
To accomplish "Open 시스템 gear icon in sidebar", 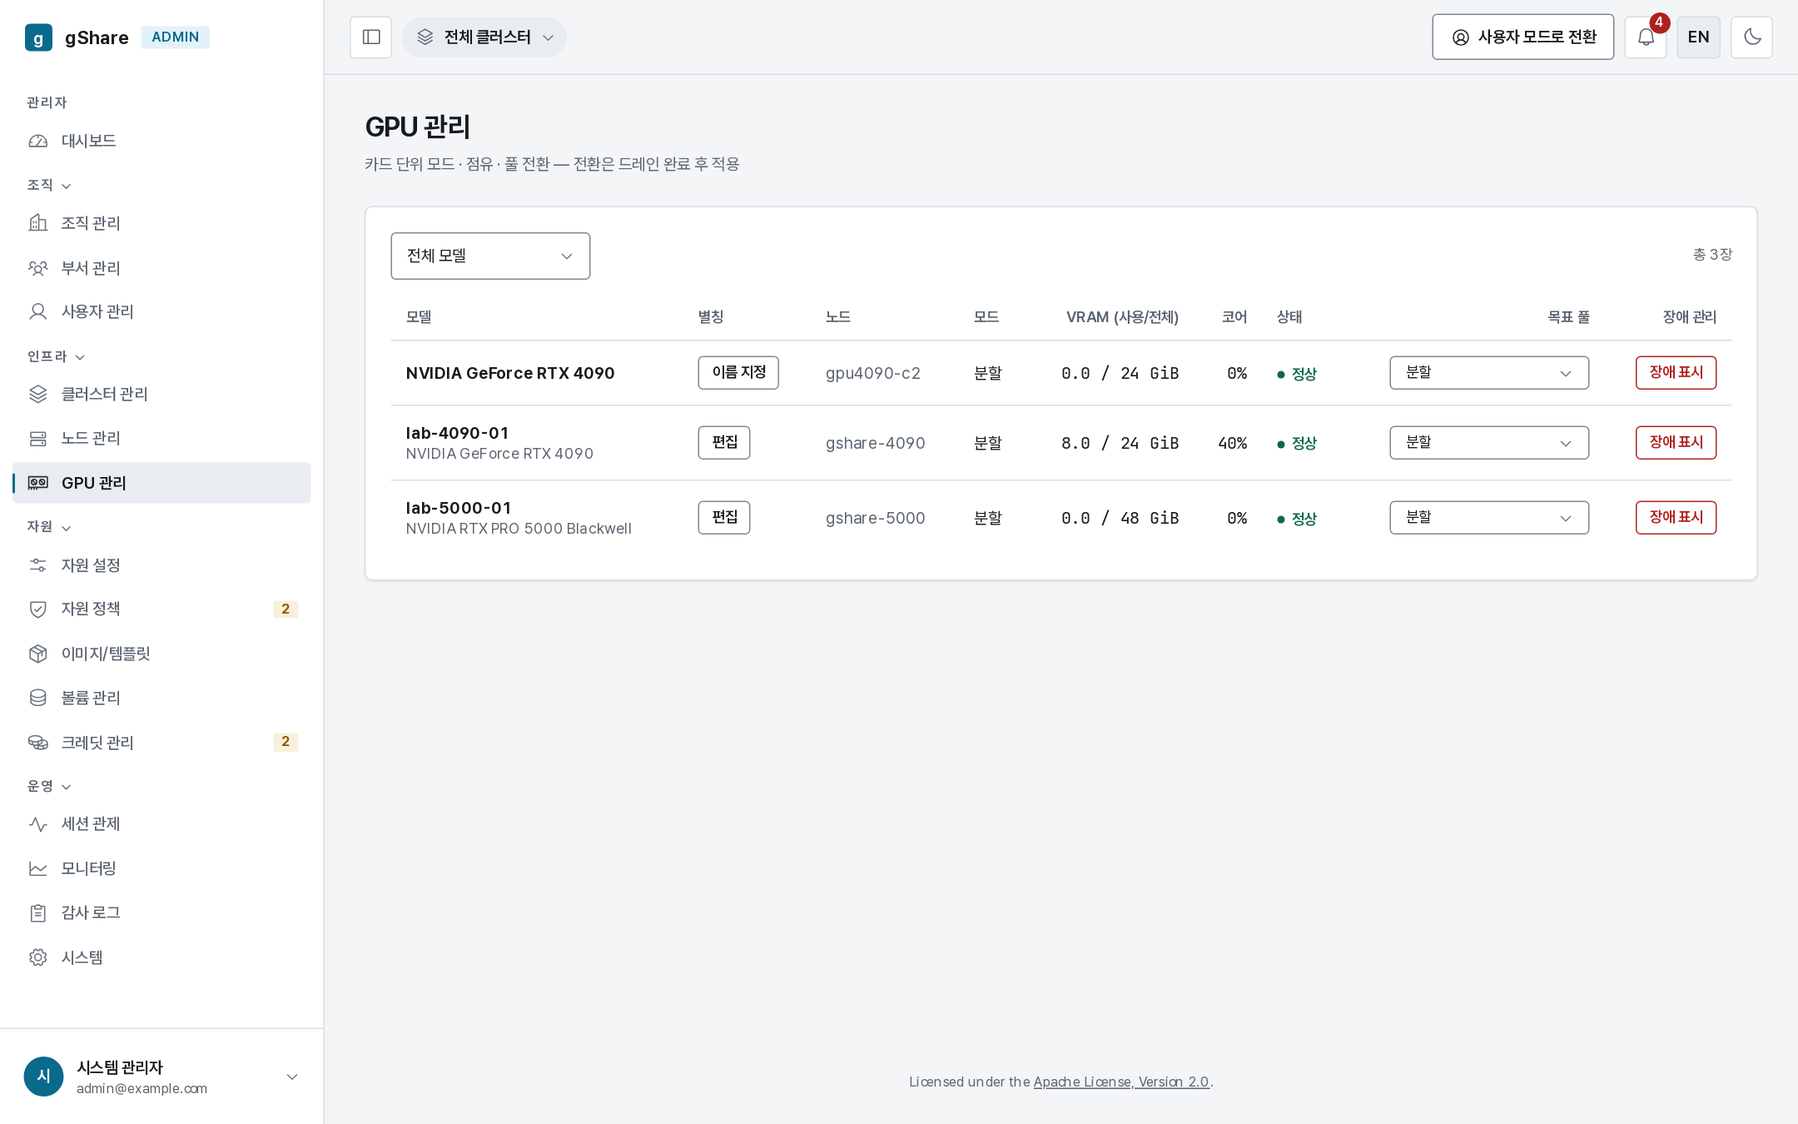I will (x=38, y=957).
